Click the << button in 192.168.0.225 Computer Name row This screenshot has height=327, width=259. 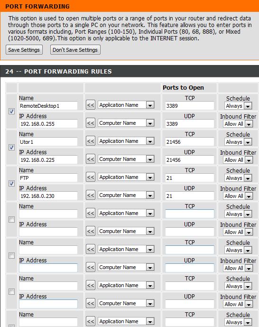[91, 159]
